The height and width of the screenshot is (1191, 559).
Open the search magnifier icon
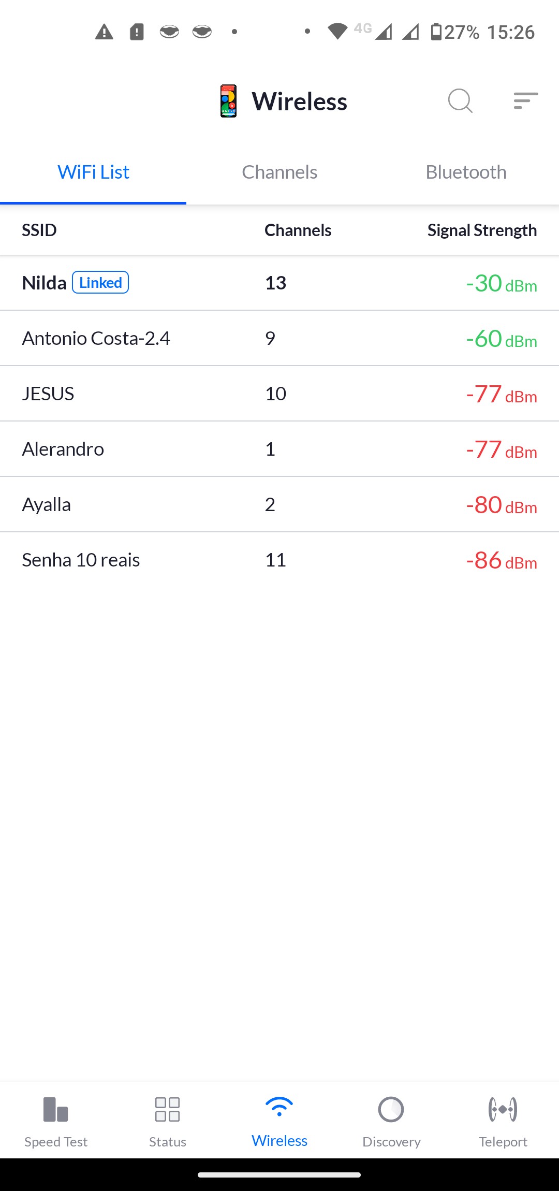[x=460, y=100]
